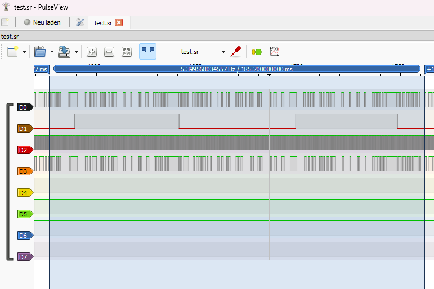Click the test.sr session title bar

pos(217,36)
